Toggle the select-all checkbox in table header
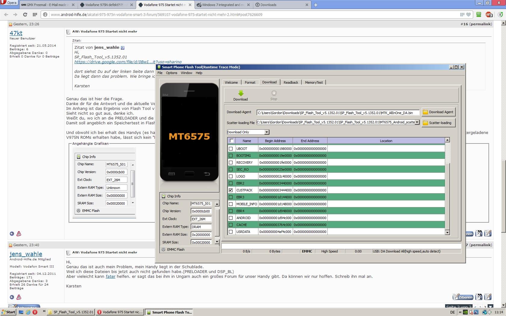Screen dimensions: 506x316 coord(232,141)
